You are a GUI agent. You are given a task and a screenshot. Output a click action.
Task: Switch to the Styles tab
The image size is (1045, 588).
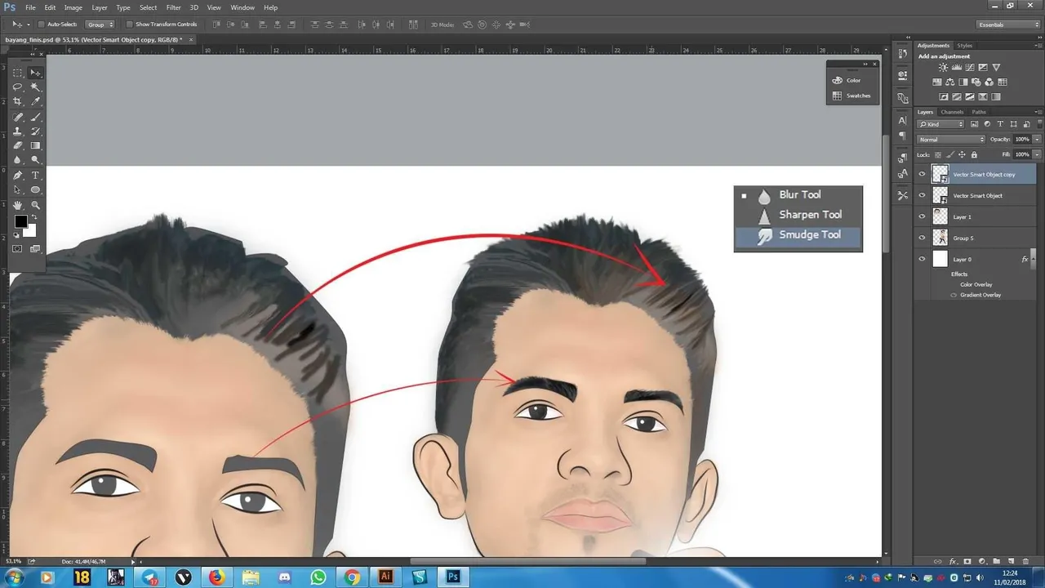[965, 46]
